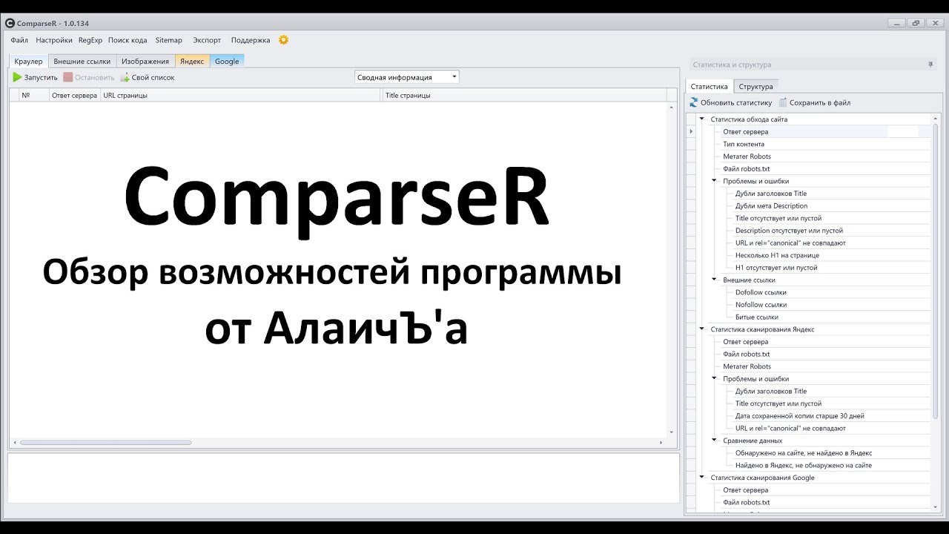This screenshot has height=534, width=949.
Task: Sort by Ответ сервера column header
Action: [74, 95]
